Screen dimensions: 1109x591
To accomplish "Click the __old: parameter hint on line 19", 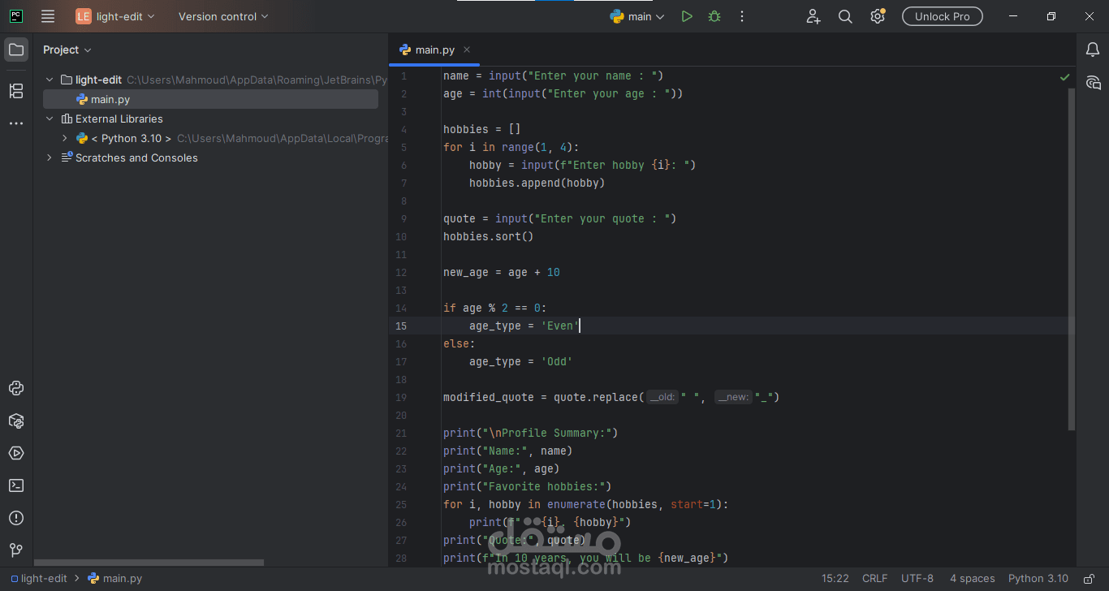I will point(662,398).
